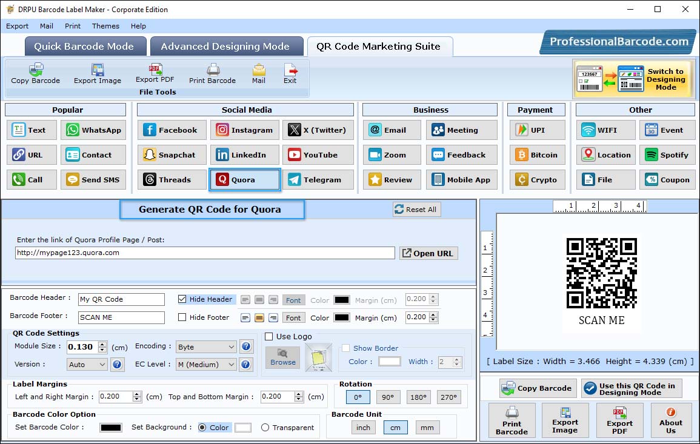This screenshot has height=444, width=700.
Task: Open the Help menu
Action: tap(138, 26)
